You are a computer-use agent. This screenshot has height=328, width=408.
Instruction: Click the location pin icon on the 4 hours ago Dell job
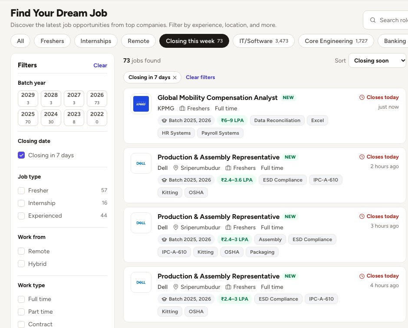coord(176,287)
